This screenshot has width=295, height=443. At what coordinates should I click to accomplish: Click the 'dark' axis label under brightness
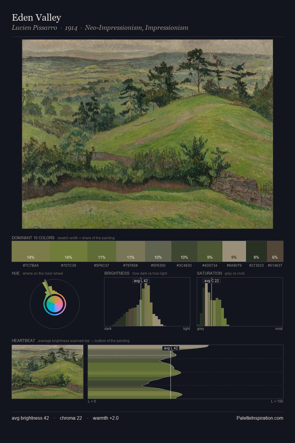click(108, 329)
